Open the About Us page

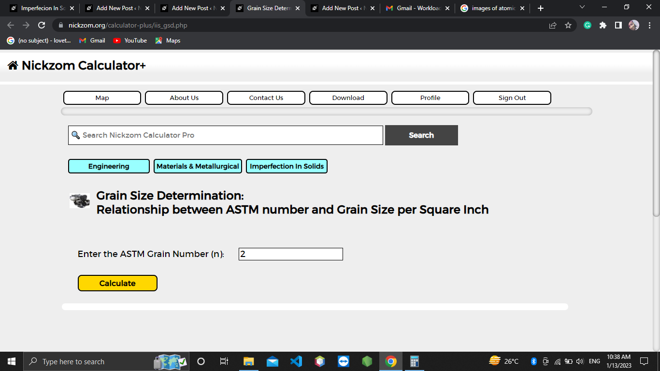pos(184,98)
